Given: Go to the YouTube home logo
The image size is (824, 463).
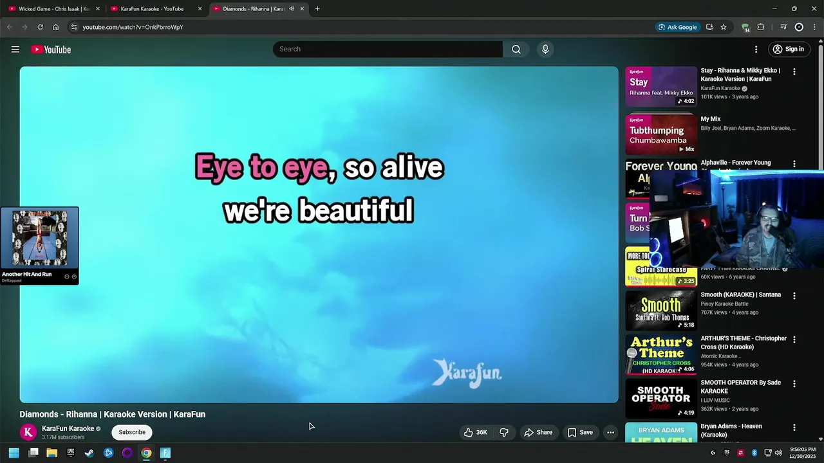Looking at the screenshot, I should pyautogui.click(x=51, y=50).
